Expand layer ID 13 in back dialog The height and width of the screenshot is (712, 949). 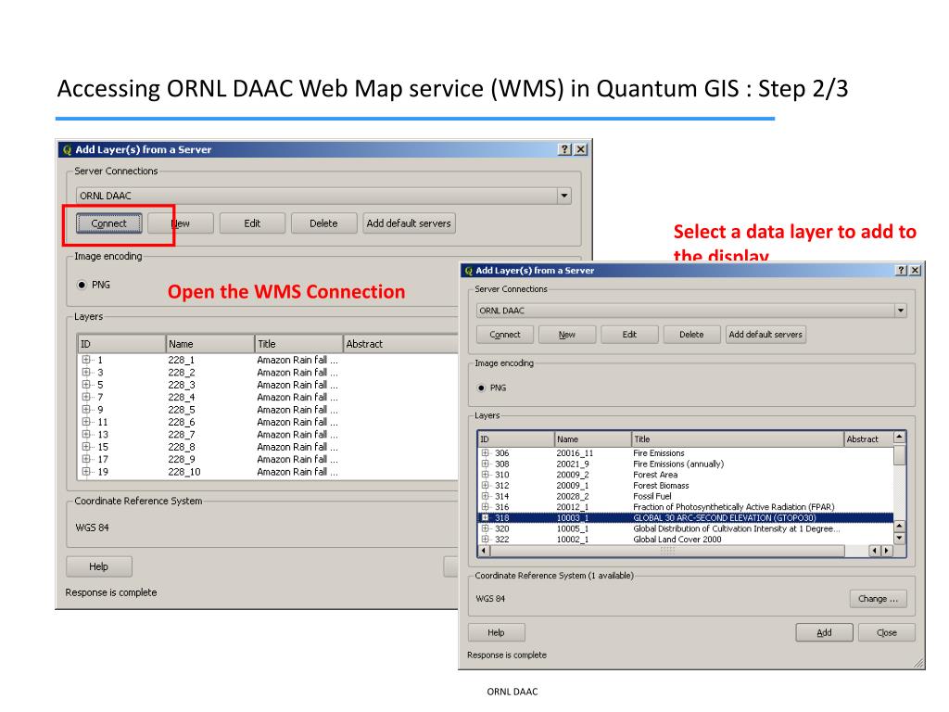[86, 434]
